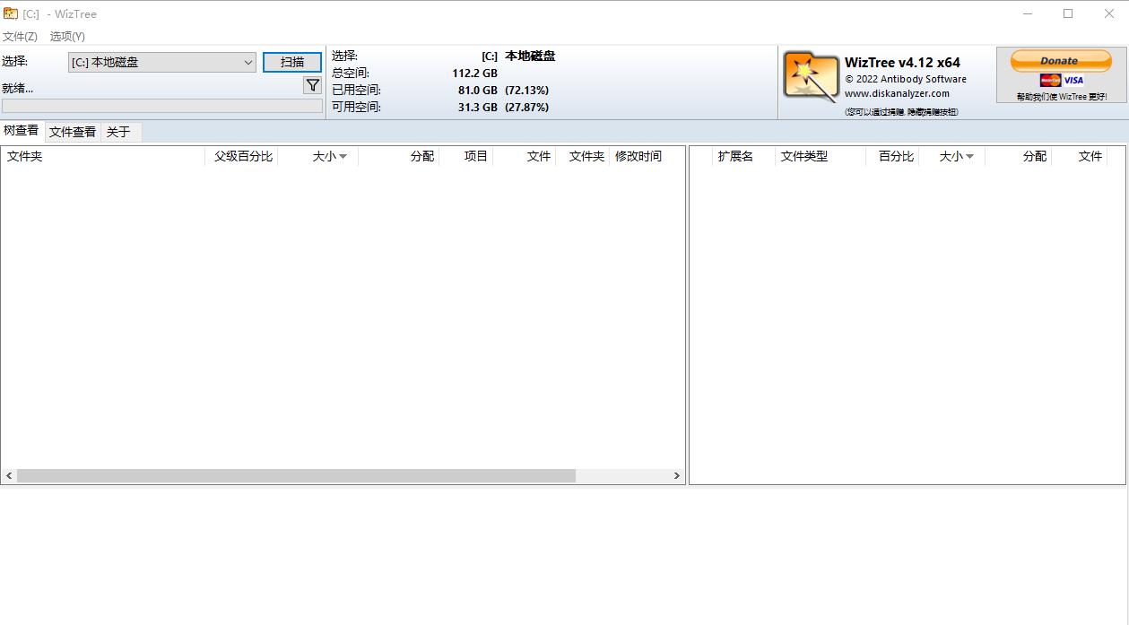Click the WizTree title bar app icon
The image size is (1129, 625).
coord(11,13)
